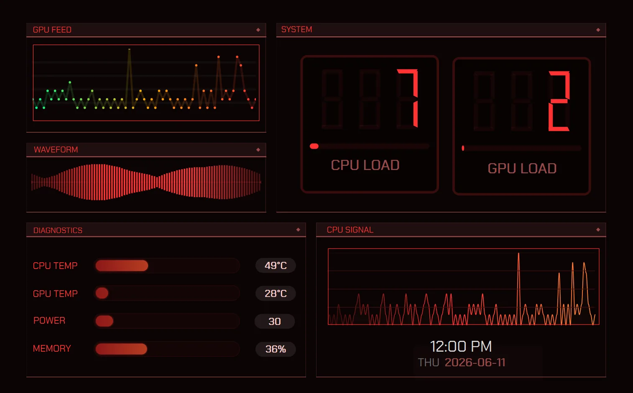Click the POWER label
633x393 pixels.
pyautogui.click(x=49, y=321)
